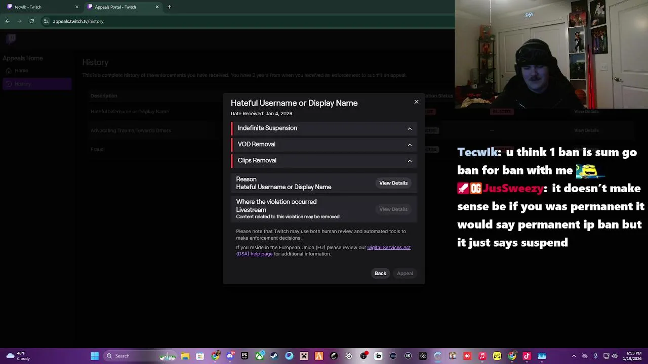Click the Indefinite Suspension heading text
648x364 pixels.
(x=267, y=128)
